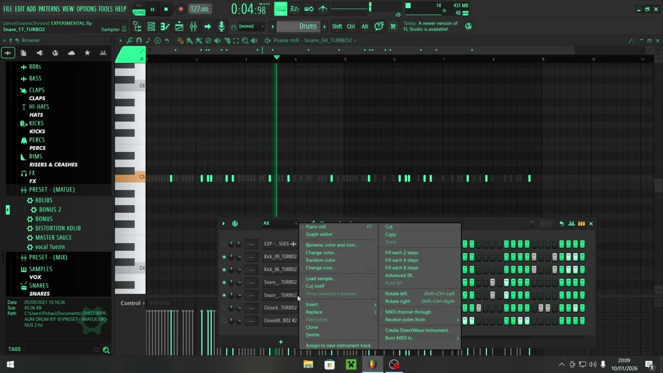663x373 pixels.
Task: Stop playback with the stop button
Action: pos(166,9)
